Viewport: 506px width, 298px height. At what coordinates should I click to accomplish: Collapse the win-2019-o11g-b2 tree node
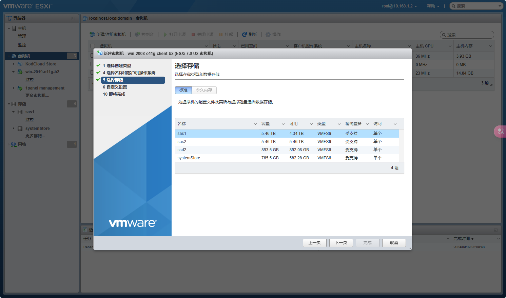click(x=14, y=72)
